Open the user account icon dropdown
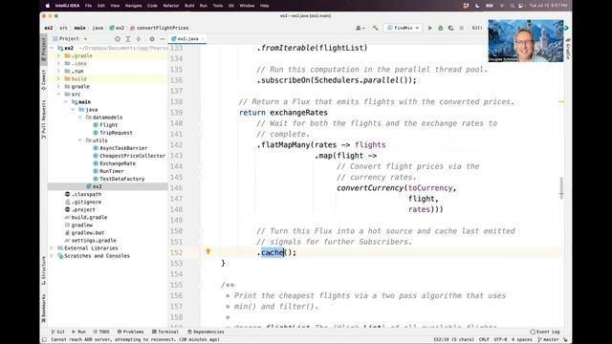 click(x=360, y=28)
